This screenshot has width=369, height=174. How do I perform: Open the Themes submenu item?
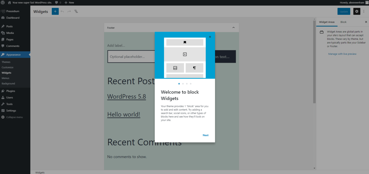(6, 62)
